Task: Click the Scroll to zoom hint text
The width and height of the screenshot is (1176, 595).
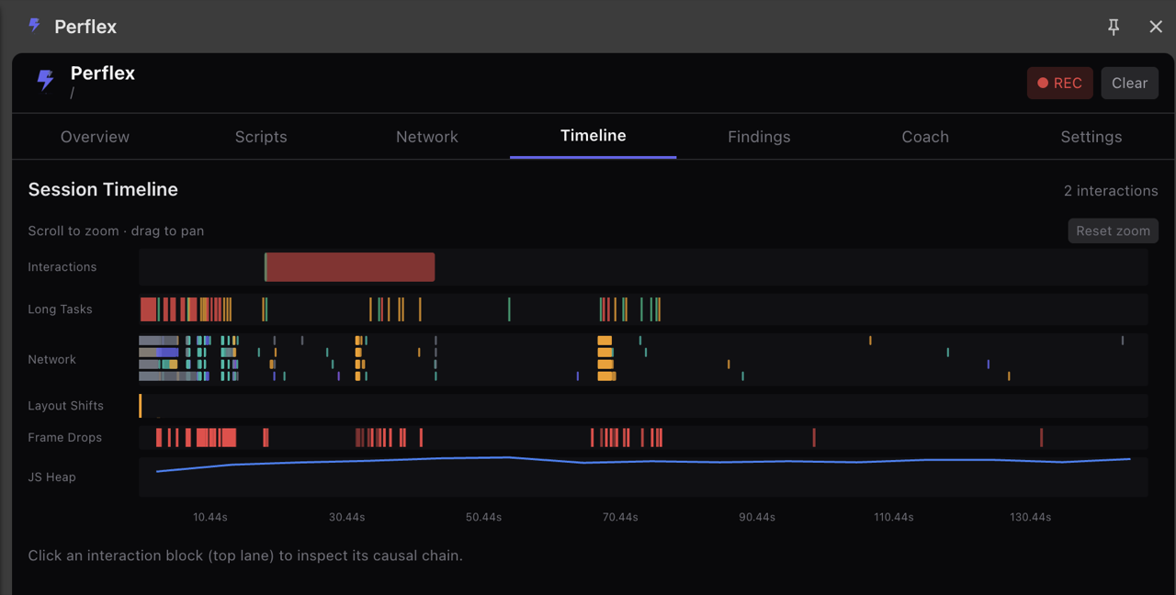Action: [116, 230]
